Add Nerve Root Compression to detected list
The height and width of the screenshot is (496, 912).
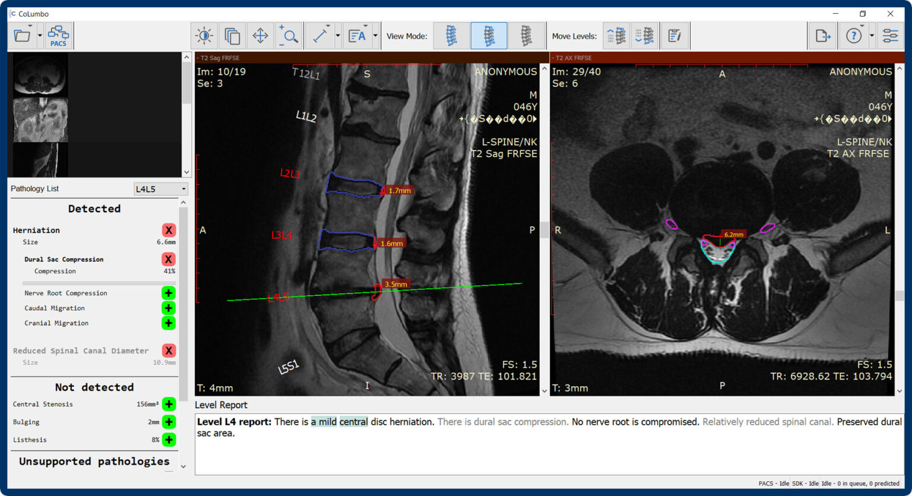(169, 293)
